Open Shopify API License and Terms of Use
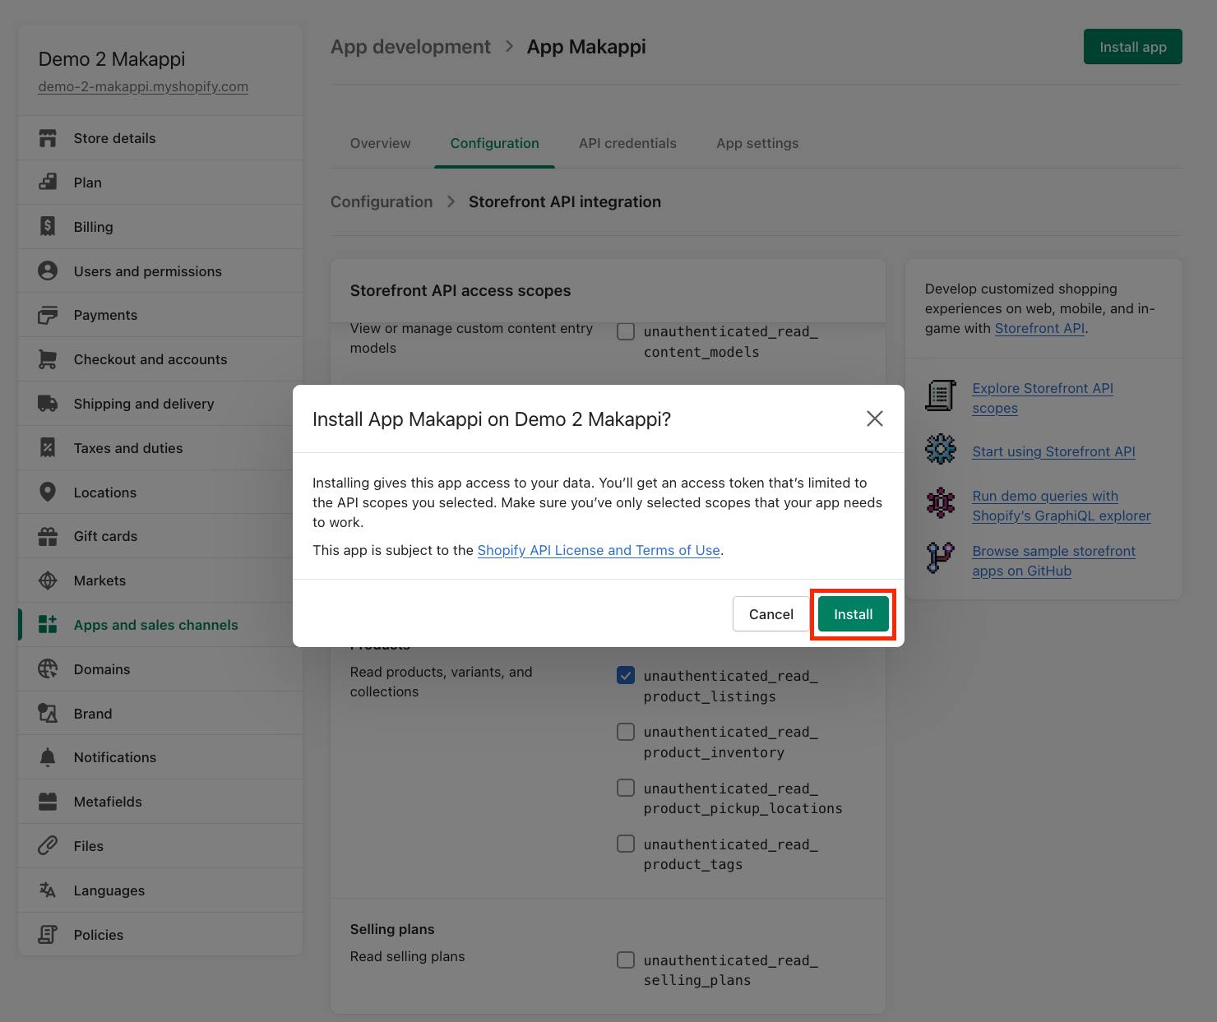The image size is (1217, 1022). pos(599,550)
